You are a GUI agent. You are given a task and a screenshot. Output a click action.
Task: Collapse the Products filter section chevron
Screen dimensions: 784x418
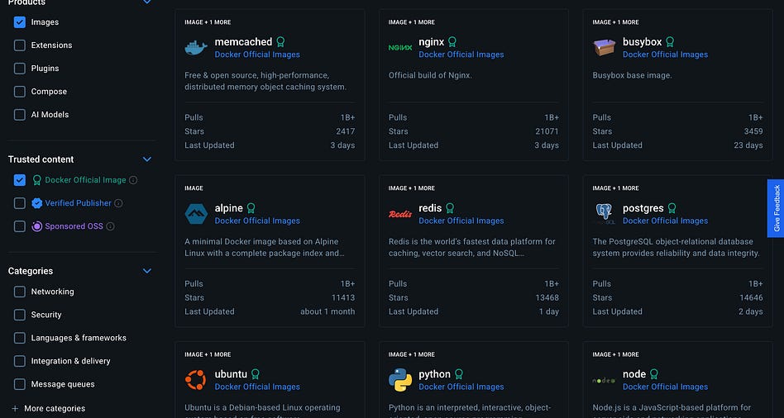(x=147, y=2)
